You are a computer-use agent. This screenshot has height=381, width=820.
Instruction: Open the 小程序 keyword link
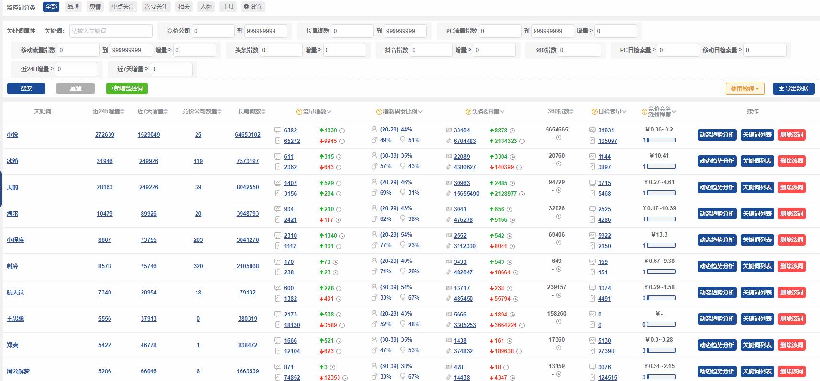(15, 240)
